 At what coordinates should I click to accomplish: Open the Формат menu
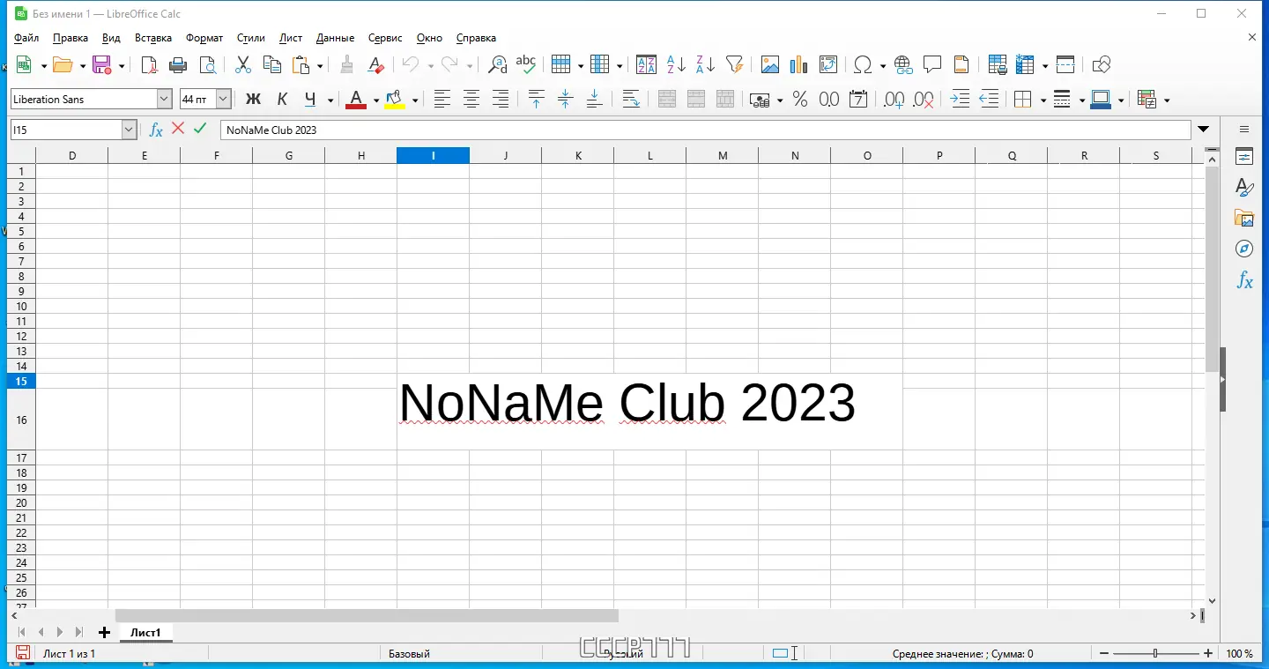point(204,38)
